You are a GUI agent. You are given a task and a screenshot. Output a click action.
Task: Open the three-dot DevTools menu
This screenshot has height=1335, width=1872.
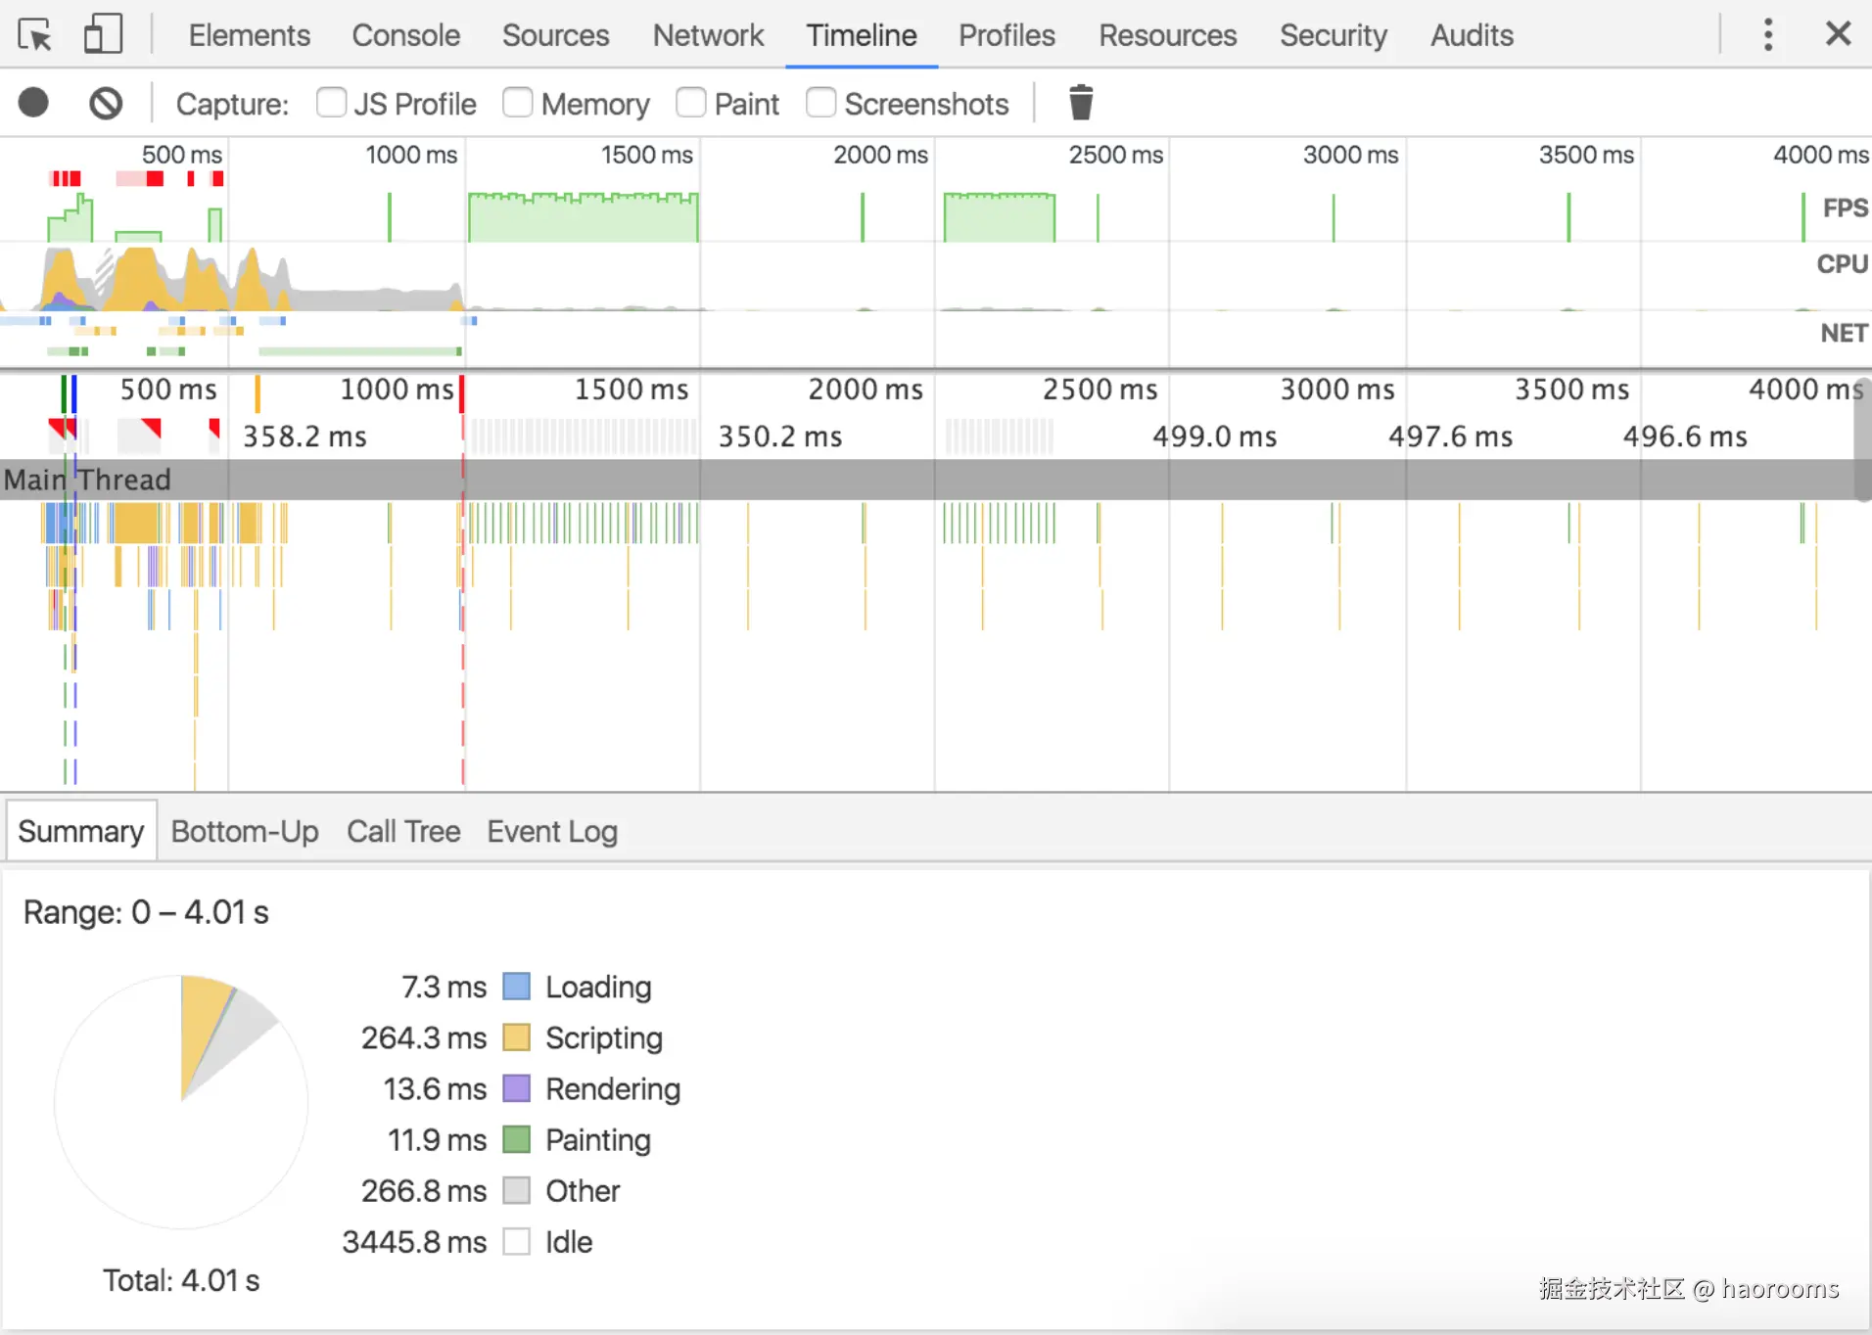(x=1767, y=35)
